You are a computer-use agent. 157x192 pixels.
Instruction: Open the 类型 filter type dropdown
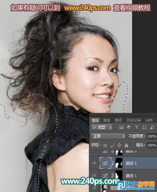pos(102,127)
